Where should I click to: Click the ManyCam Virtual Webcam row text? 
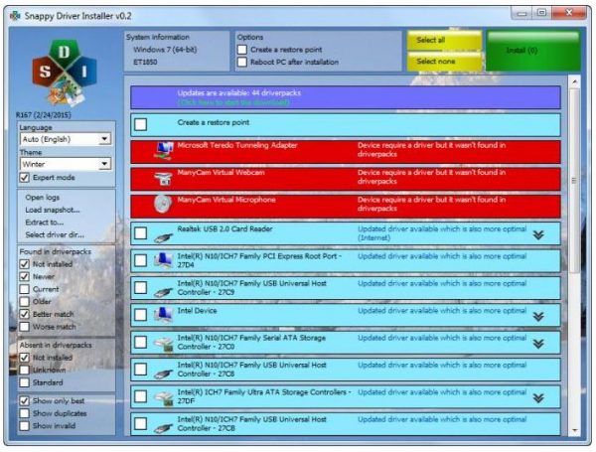coord(221,173)
